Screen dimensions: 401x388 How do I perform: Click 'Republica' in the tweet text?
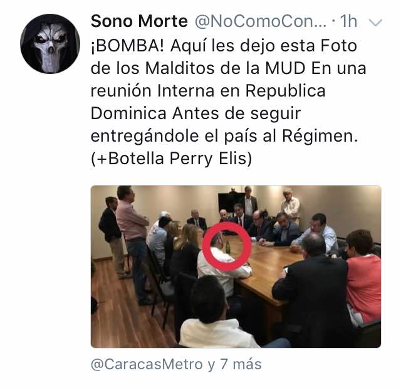(286, 91)
